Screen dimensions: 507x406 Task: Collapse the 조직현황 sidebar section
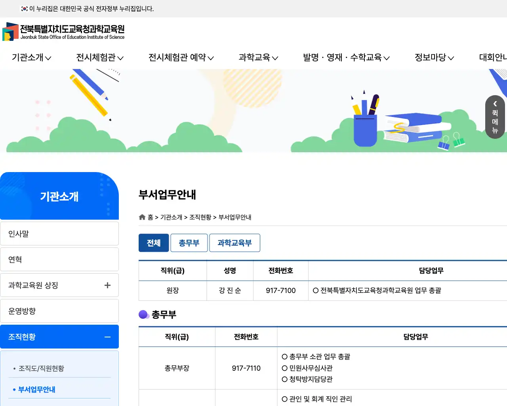pyautogui.click(x=107, y=337)
